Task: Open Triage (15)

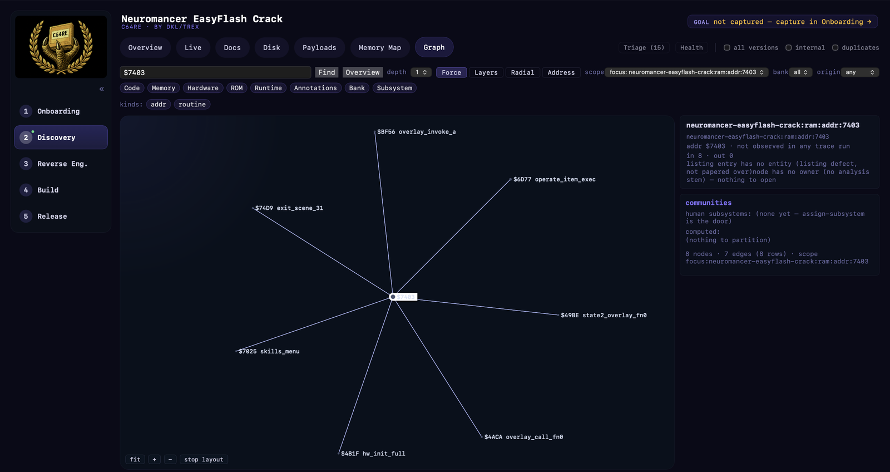Action: pyautogui.click(x=644, y=48)
